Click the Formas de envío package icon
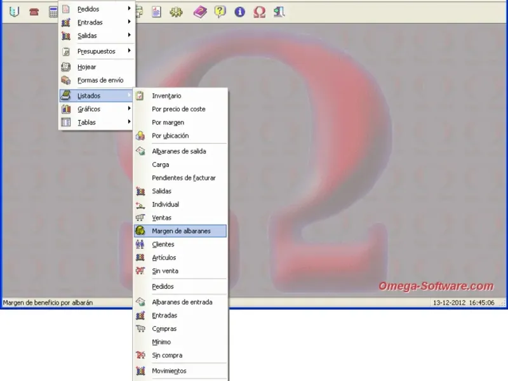508x381 pixels. pyautogui.click(x=66, y=80)
